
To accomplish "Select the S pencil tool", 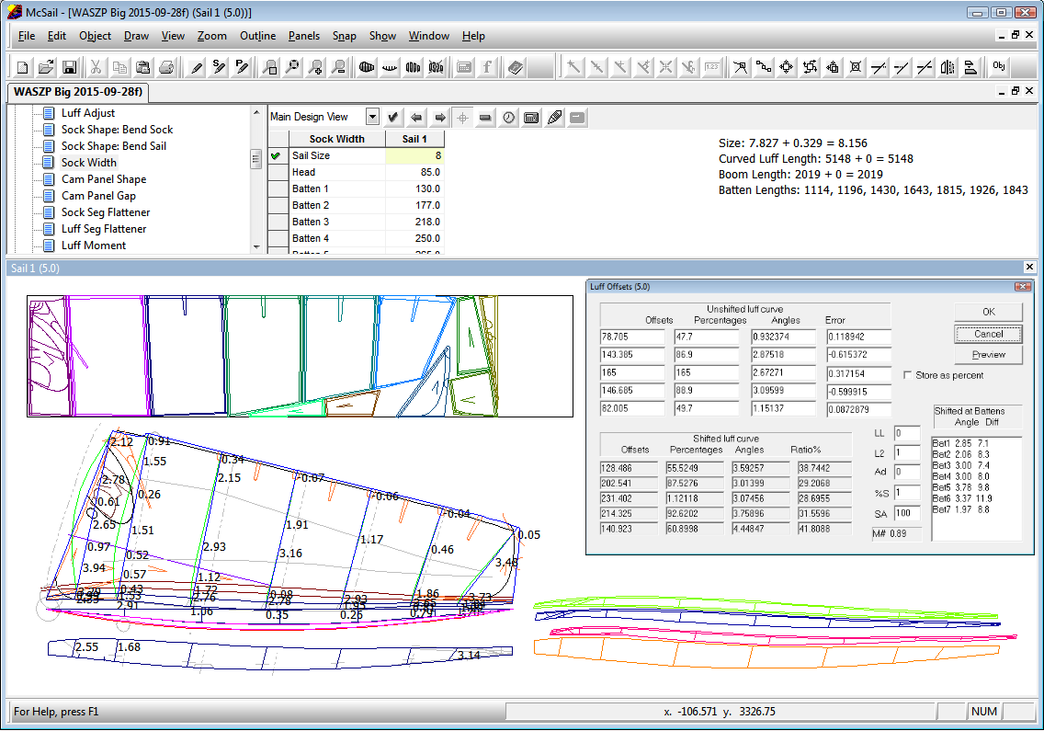I will click(219, 67).
